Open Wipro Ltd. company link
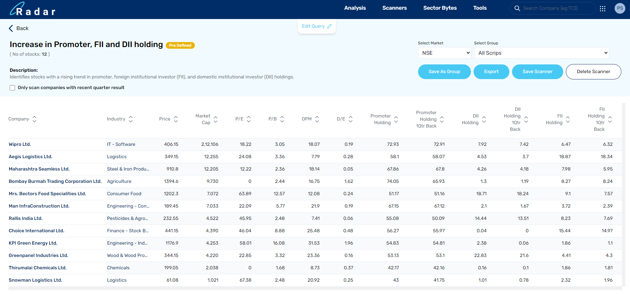Image resolution: width=630 pixels, height=294 pixels. tap(20, 144)
